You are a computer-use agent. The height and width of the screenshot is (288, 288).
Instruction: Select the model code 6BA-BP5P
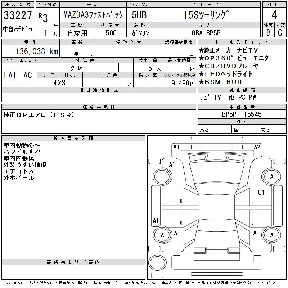coord(206,33)
